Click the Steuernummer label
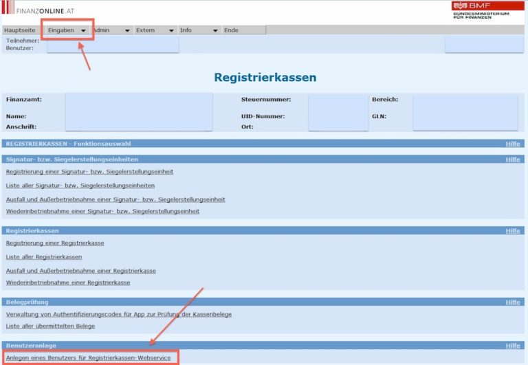528x365 pixels. click(266, 100)
